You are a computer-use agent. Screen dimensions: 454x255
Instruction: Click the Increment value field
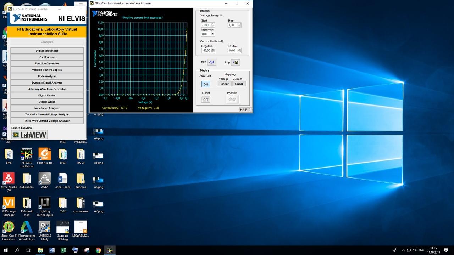click(206, 34)
